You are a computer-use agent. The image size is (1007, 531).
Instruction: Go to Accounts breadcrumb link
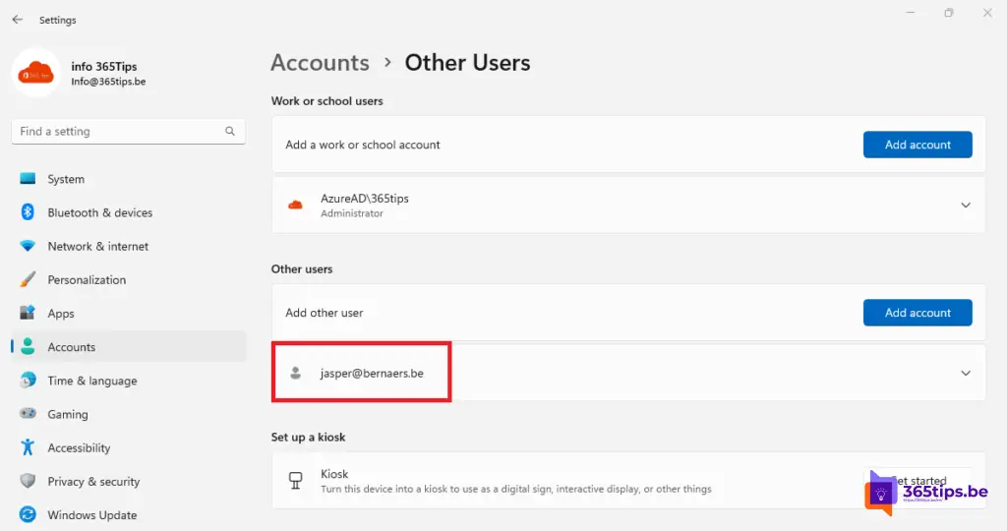(320, 63)
